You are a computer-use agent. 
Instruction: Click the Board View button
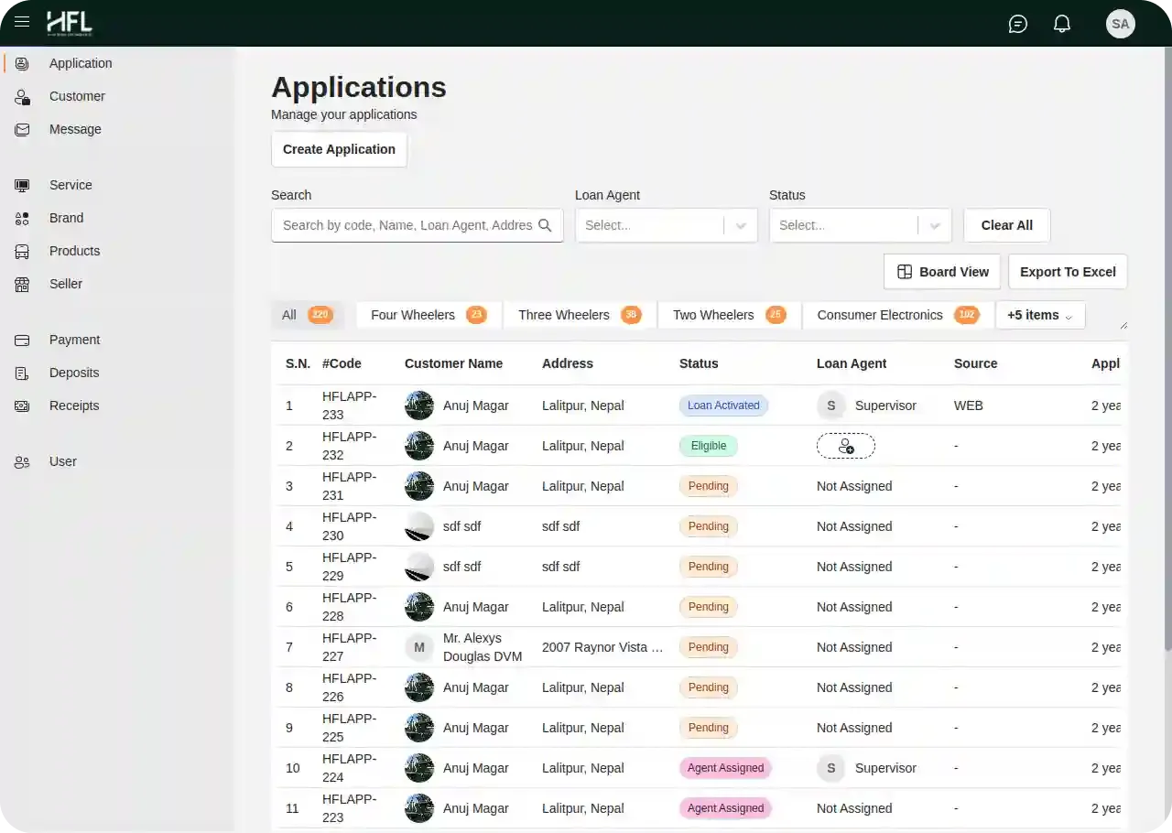coord(942,272)
